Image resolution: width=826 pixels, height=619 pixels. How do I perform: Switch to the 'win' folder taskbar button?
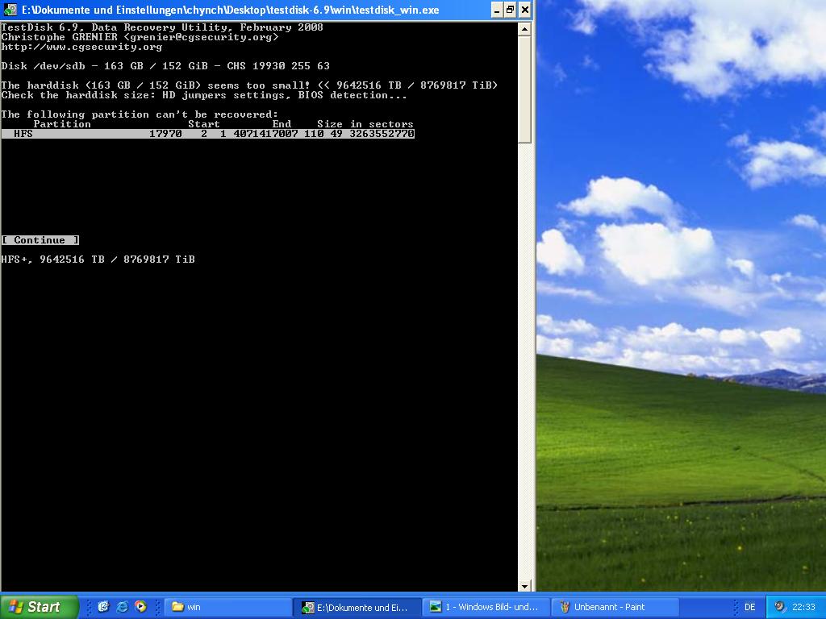pos(228,607)
